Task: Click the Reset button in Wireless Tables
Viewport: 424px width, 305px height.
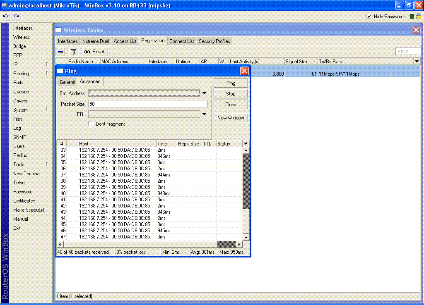Action: (x=94, y=52)
